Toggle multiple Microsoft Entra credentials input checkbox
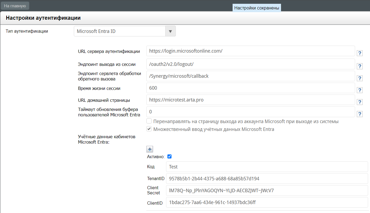 coord(149,129)
